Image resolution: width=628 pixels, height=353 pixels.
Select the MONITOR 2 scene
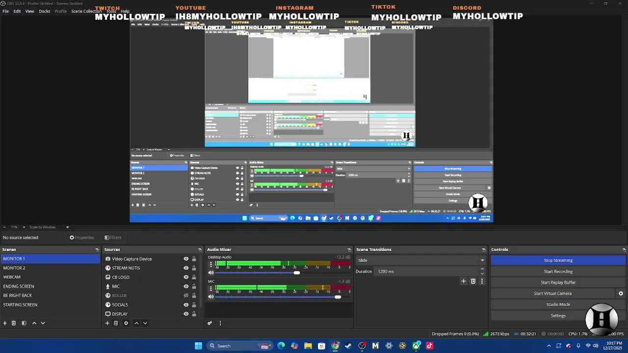coord(50,268)
